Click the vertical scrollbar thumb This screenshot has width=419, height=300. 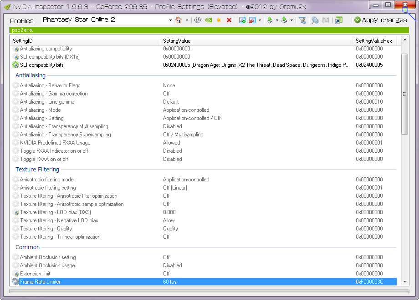pos(404,94)
